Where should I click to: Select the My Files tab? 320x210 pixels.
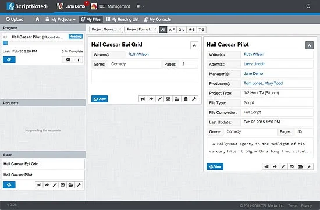[x=91, y=19]
